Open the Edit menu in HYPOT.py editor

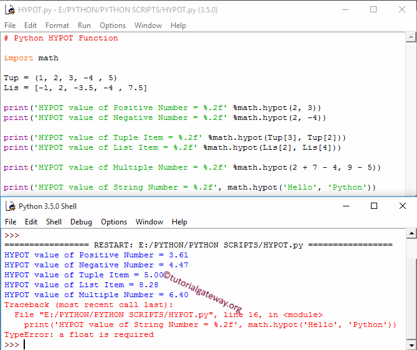30,25
